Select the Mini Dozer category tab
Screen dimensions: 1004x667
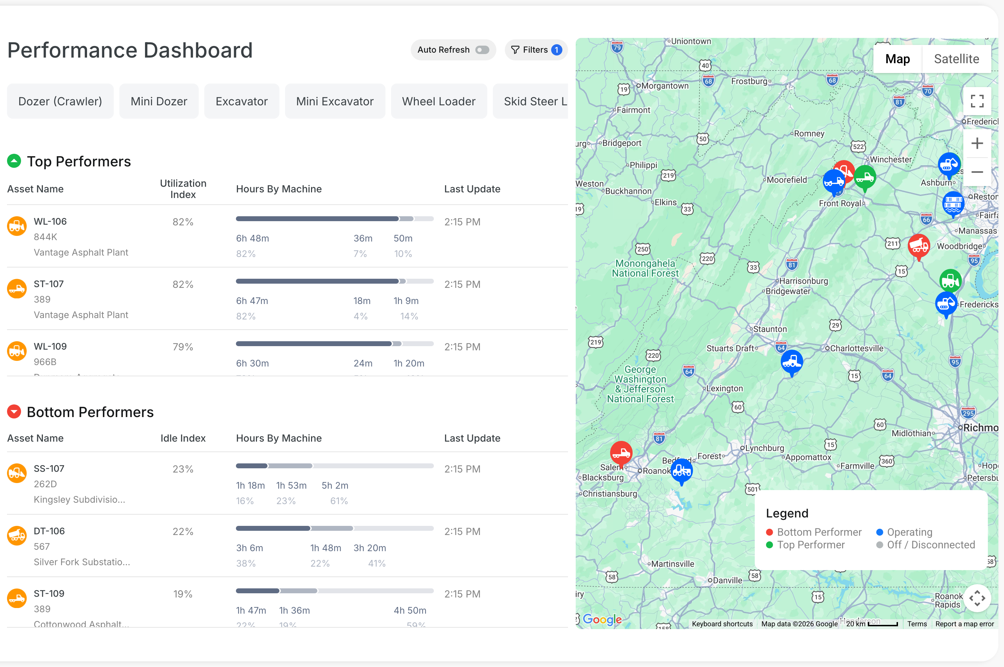(159, 101)
